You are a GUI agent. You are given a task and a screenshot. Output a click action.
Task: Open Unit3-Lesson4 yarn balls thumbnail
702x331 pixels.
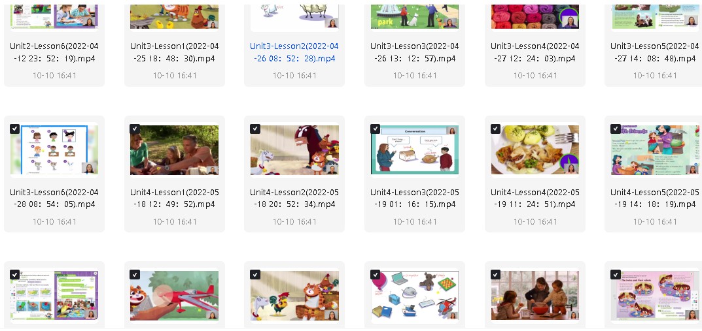click(x=535, y=16)
